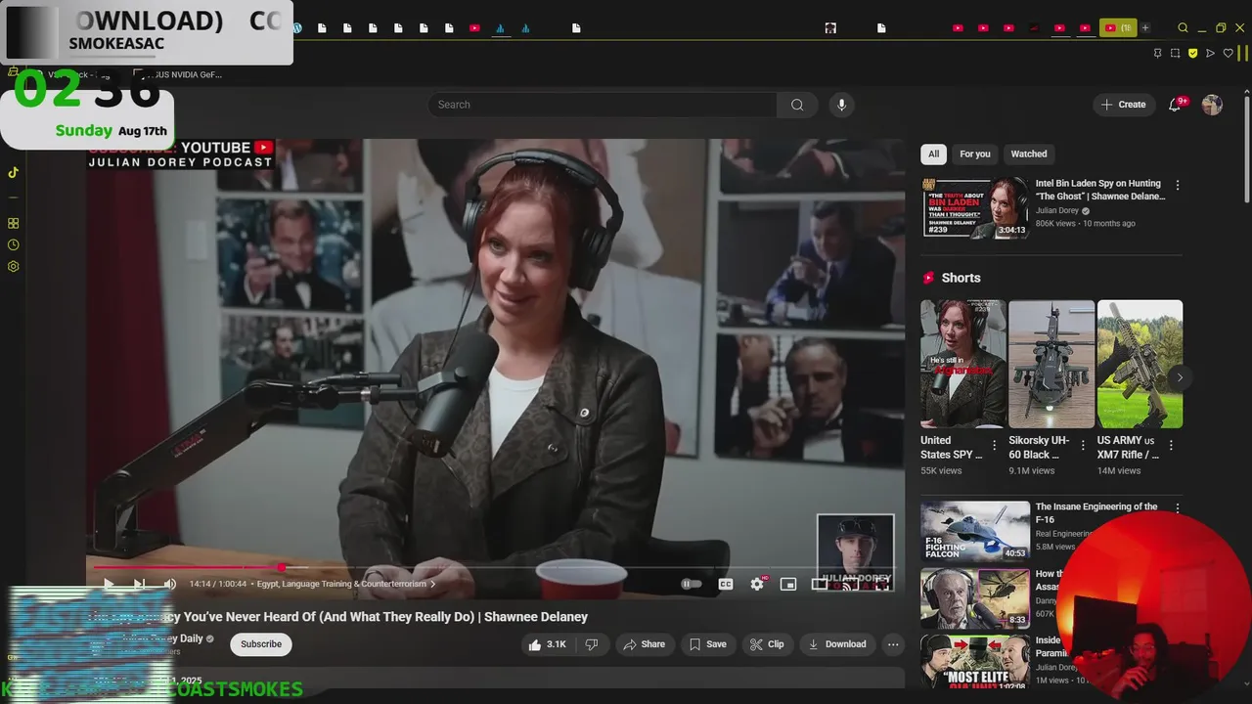Select the For you filter chip
This screenshot has width=1252, height=704.
[x=974, y=154]
